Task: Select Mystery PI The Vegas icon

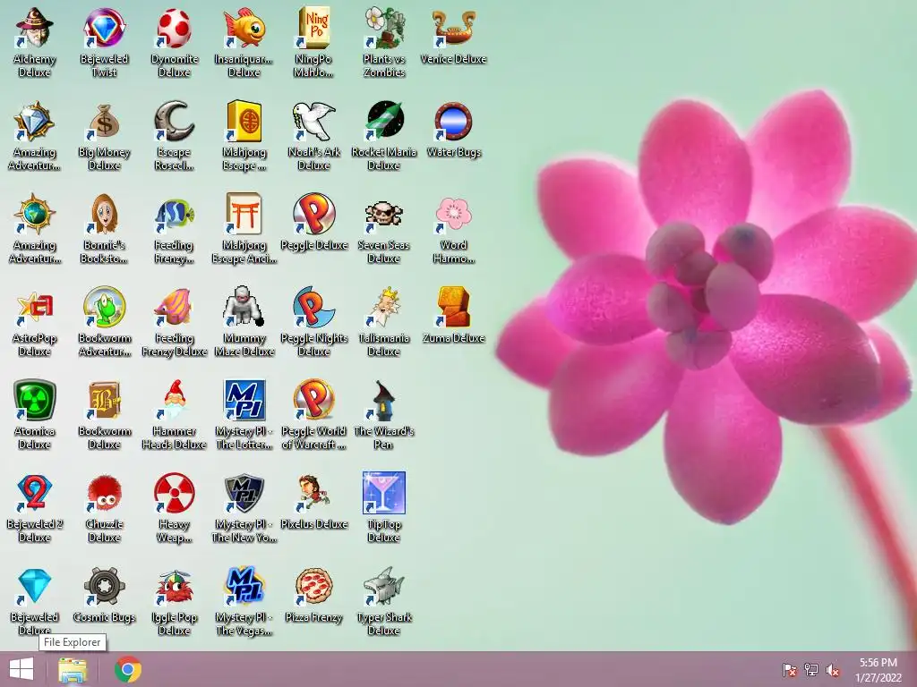Action: pos(244,587)
